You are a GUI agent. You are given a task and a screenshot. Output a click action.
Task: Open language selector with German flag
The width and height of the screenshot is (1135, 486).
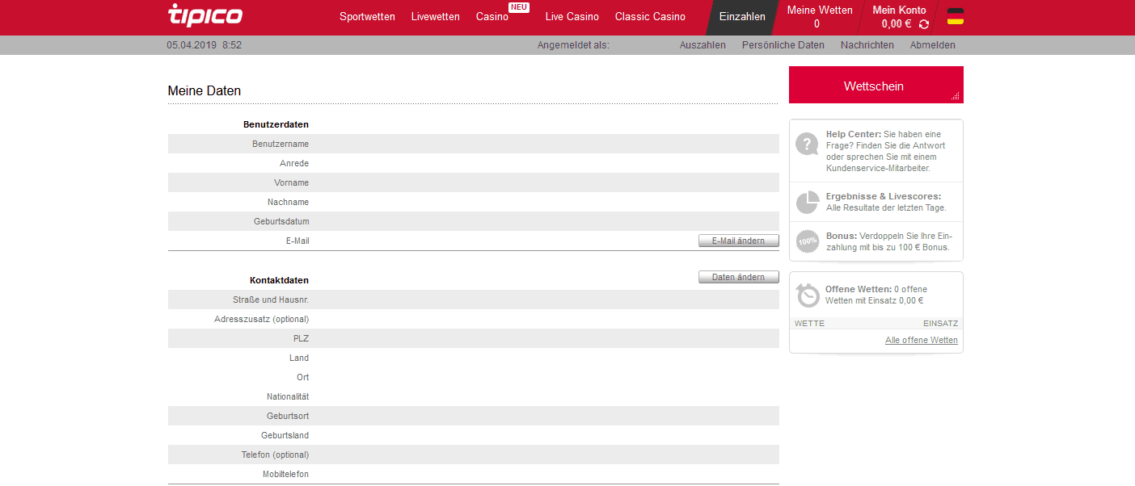pyautogui.click(x=955, y=16)
